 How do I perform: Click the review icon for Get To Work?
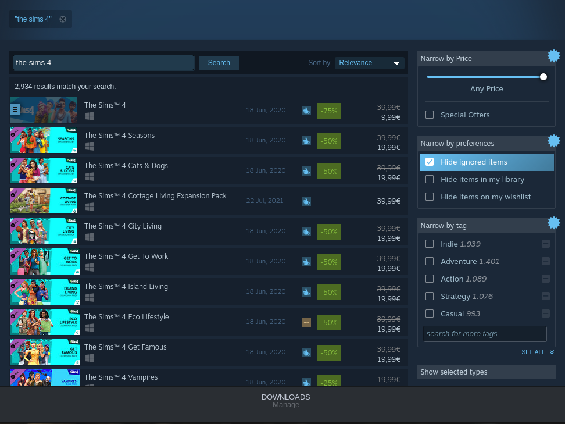point(306,262)
